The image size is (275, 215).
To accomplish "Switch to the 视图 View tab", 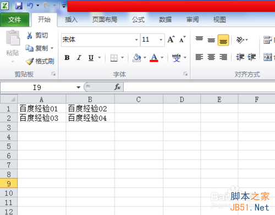I will tap(219, 20).
